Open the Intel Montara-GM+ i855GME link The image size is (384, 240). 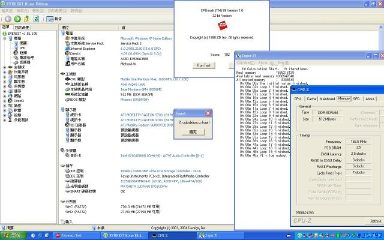point(141,89)
